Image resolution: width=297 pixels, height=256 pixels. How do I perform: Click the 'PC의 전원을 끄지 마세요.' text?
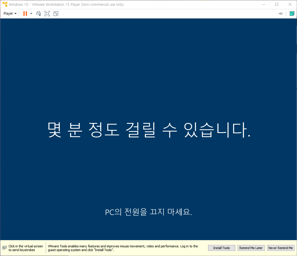[x=148, y=212]
